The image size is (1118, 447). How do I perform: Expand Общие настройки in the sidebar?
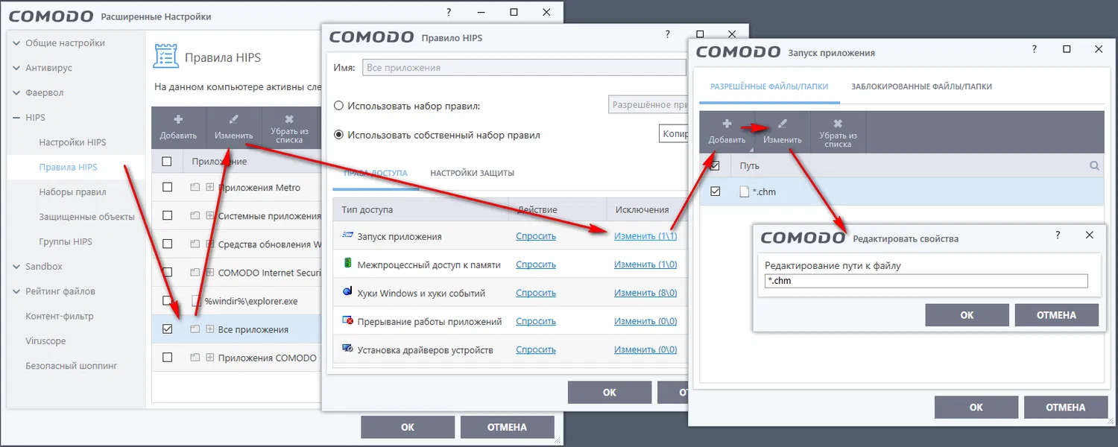tap(17, 43)
